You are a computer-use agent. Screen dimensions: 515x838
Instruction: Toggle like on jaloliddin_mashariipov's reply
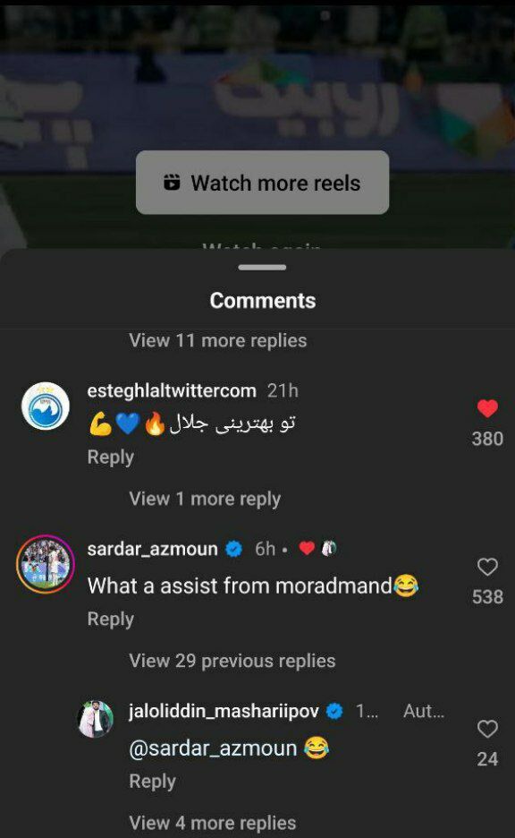point(487,729)
